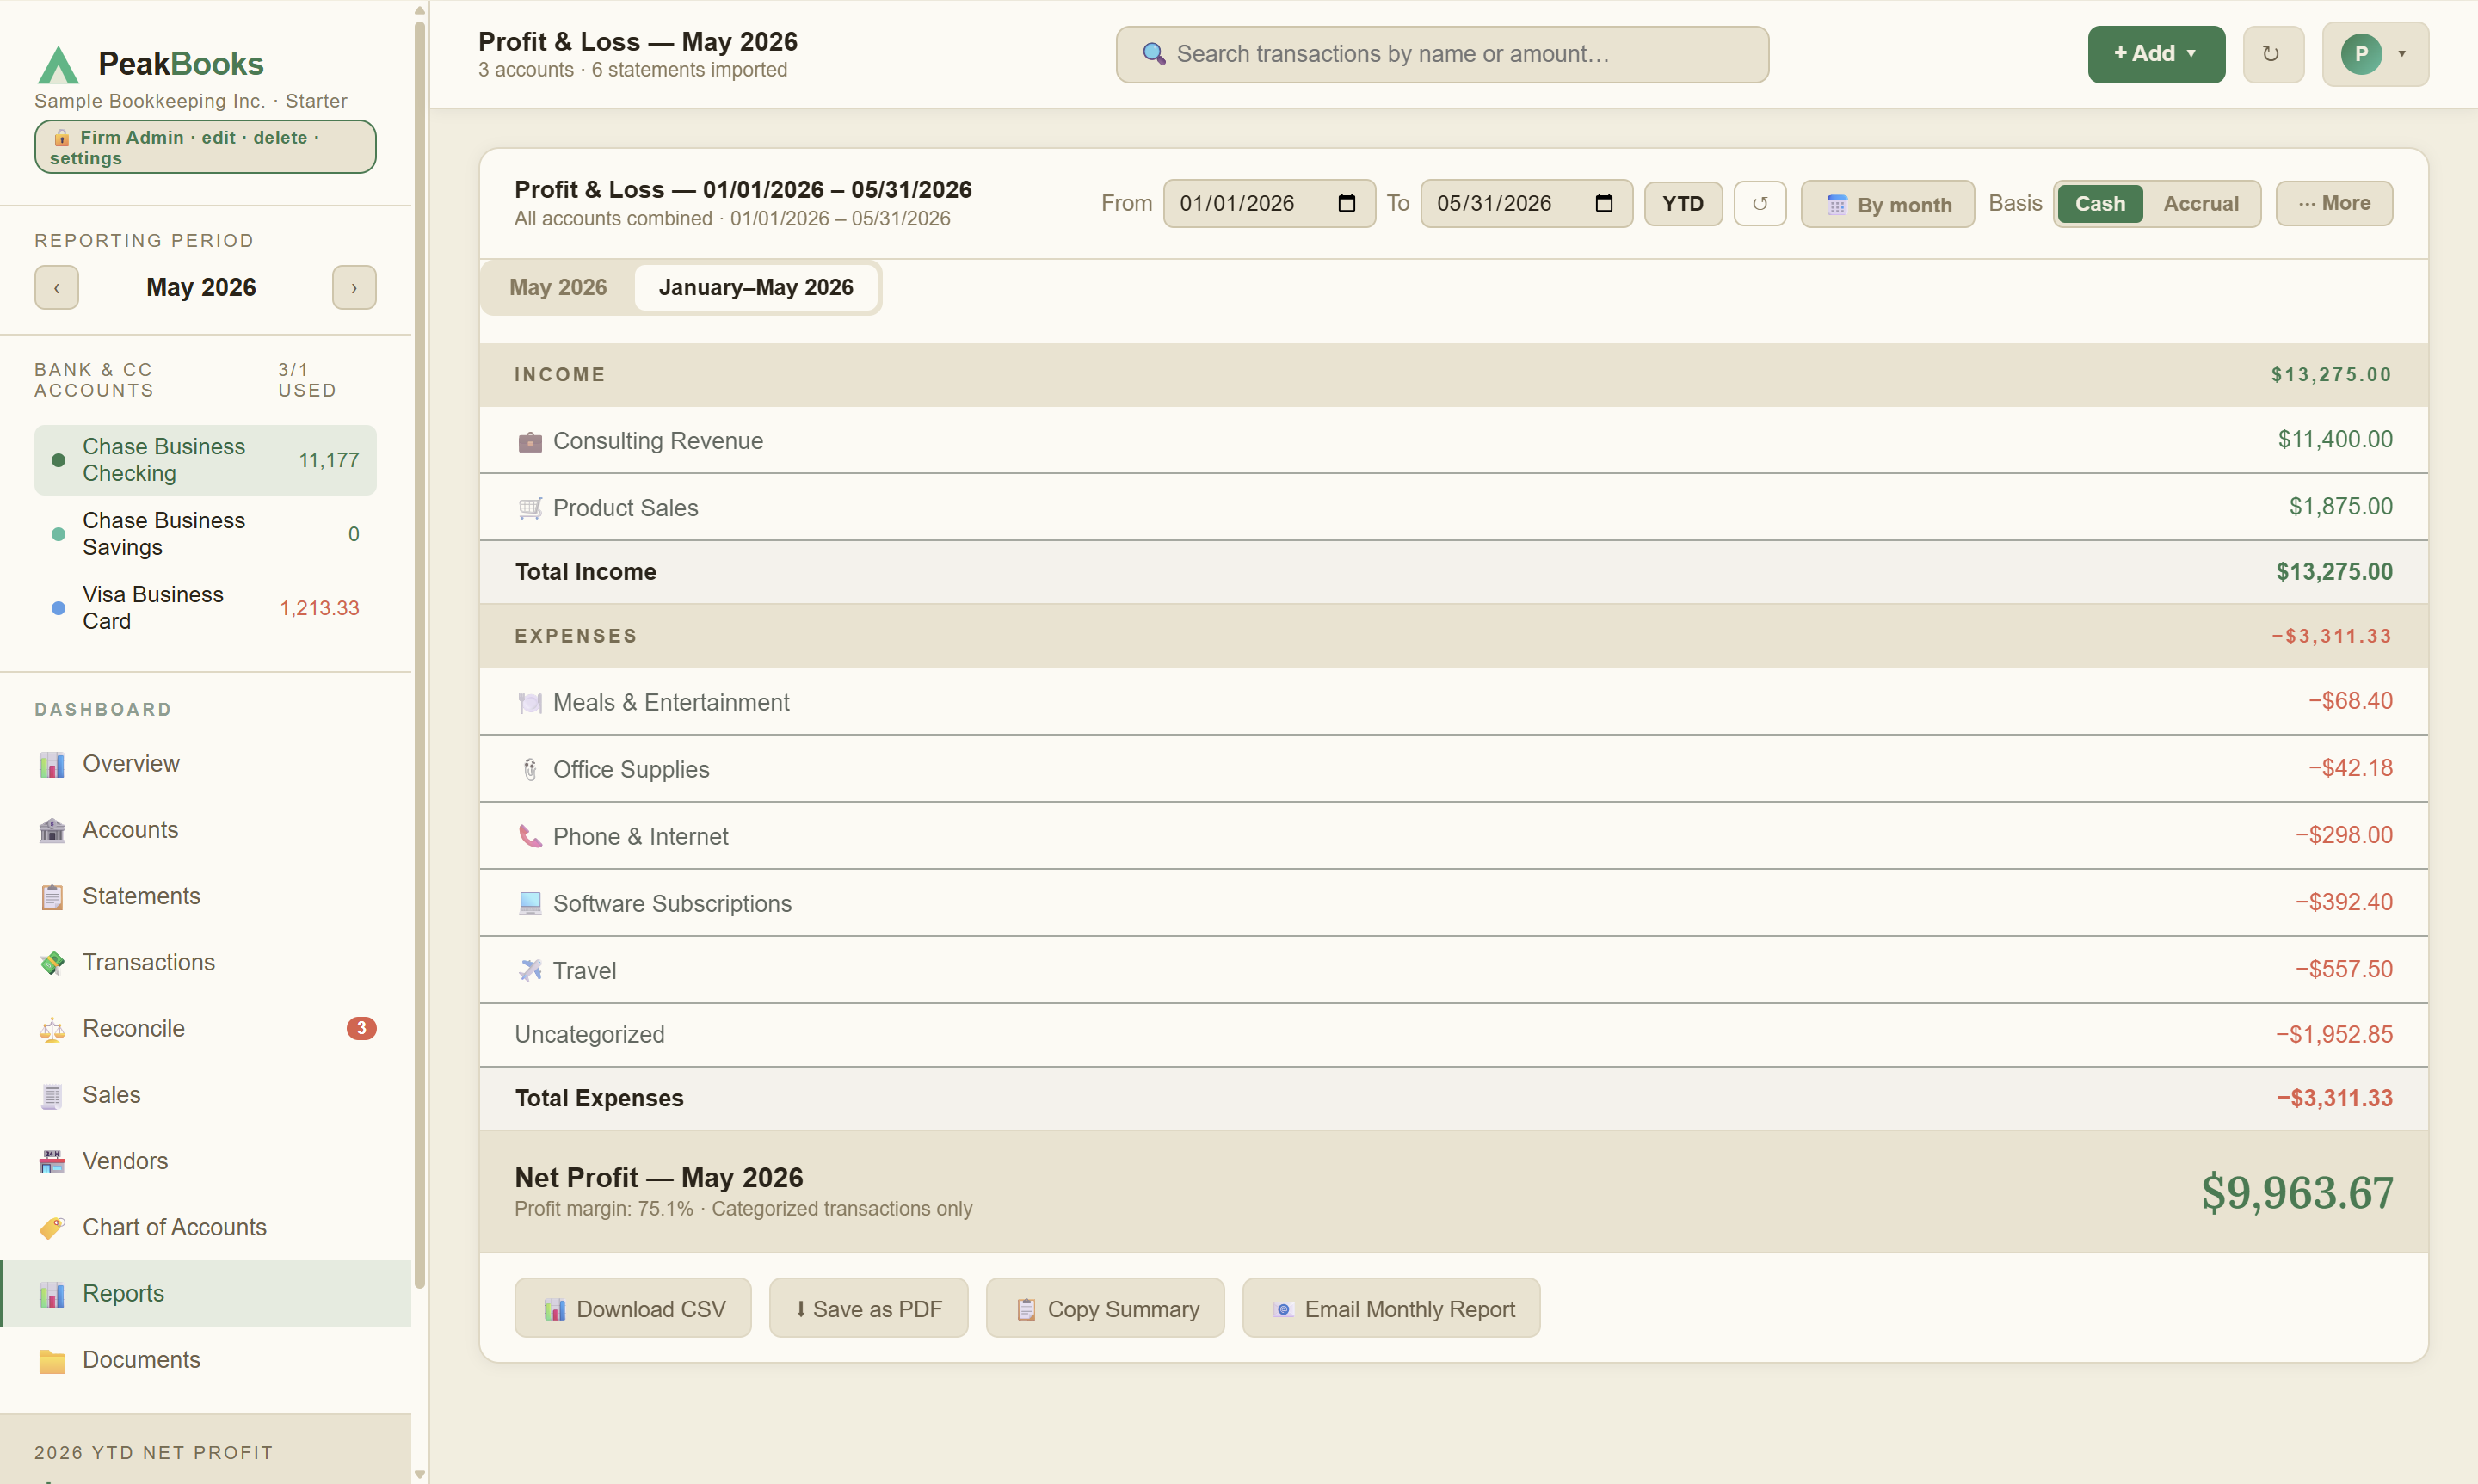Click the Net Profit value $9,963.67
Image resolution: width=2478 pixels, height=1484 pixels.
[x=2297, y=1193]
